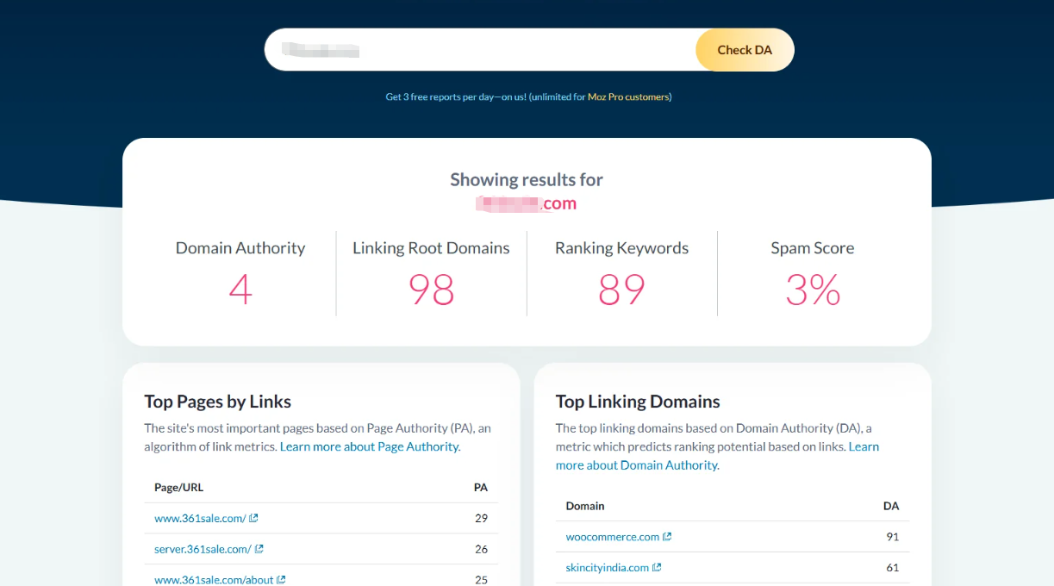Click external icon beside www.361sale.com/

pos(254,519)
